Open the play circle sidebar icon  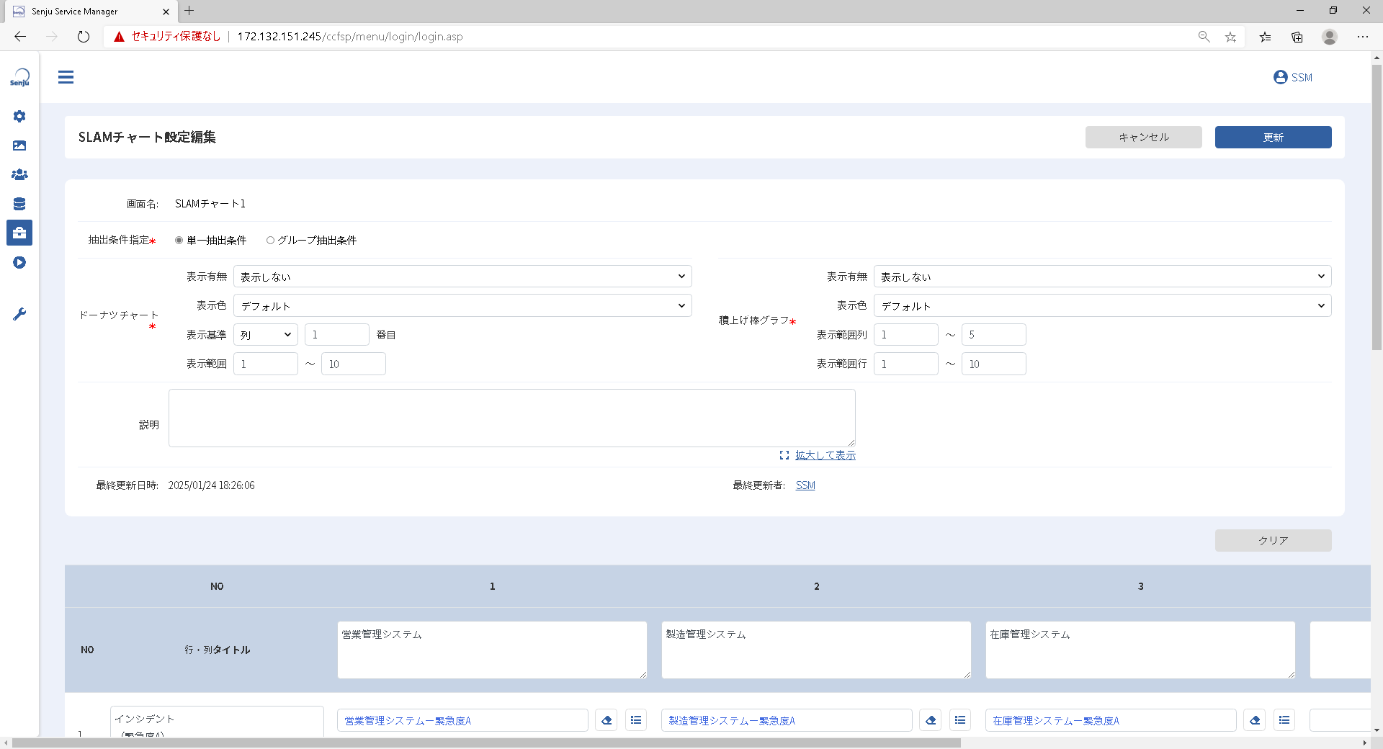click(19, 262)
